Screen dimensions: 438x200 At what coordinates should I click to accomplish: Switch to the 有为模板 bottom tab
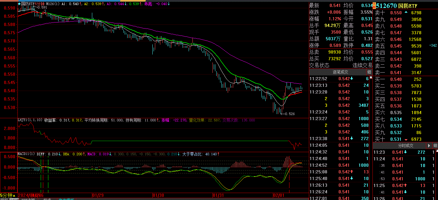pos(66,199)
